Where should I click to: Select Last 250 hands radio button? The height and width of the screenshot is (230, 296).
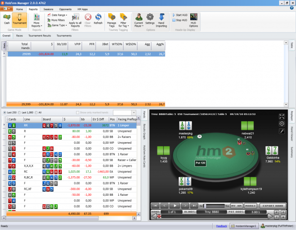pyautogui.click(x=5, y=112)
